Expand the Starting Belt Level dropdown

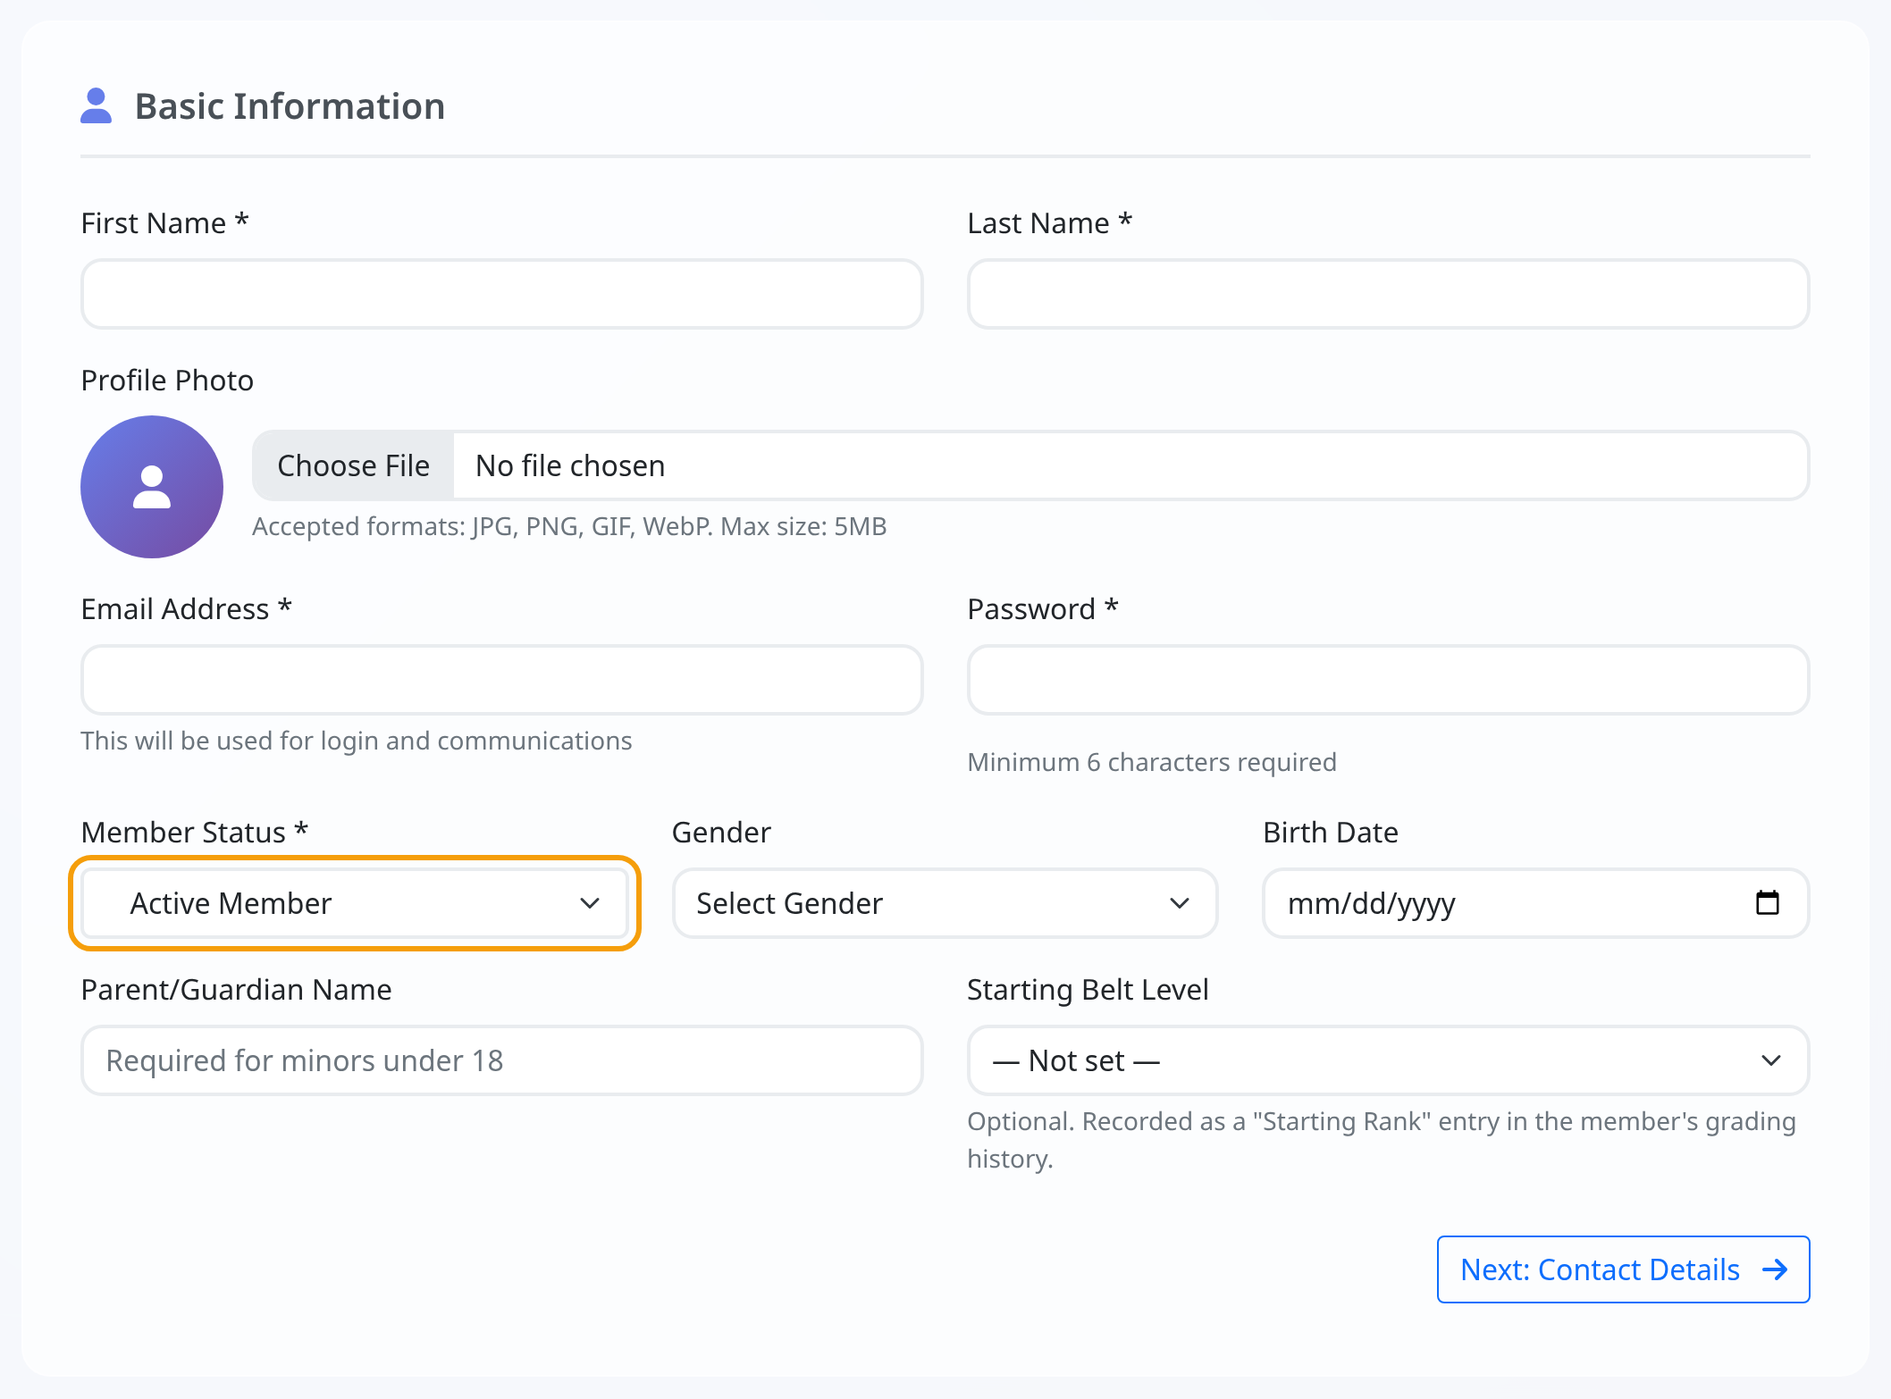(x=1388, y=1060)
